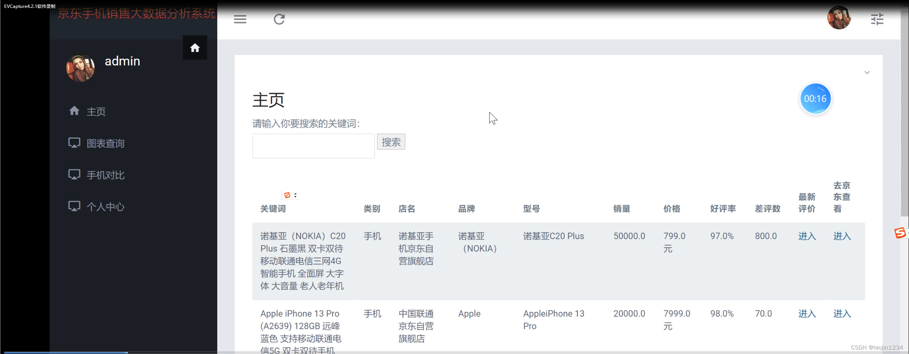The image size is (909, 354).
Task: Click the admin avatar in the sidebar
Action: (x=80, y=68)
